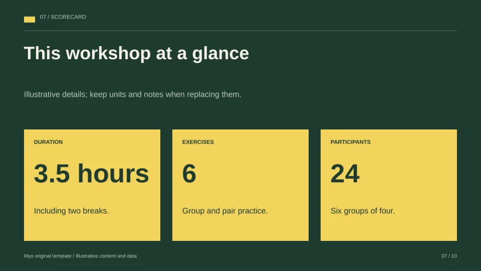Click the note 'Group and pair practice.'
The image size is (481, 271).
tap(225, 211)
